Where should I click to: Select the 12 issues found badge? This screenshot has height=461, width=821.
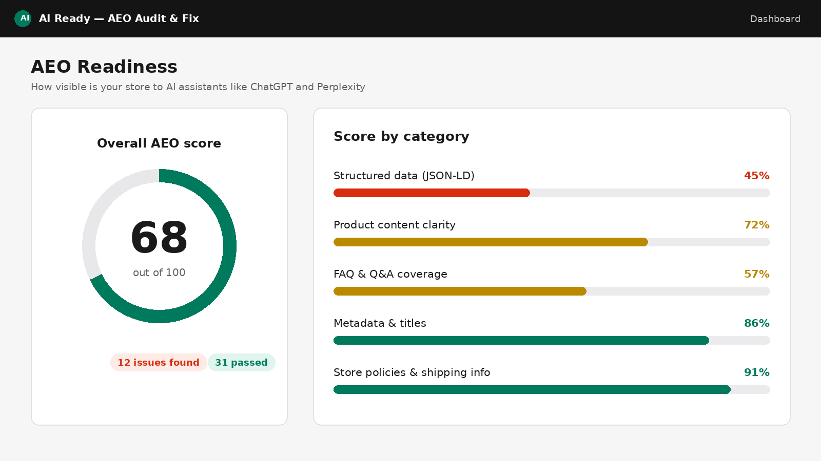pyautogui.click(x=159, y=362)
